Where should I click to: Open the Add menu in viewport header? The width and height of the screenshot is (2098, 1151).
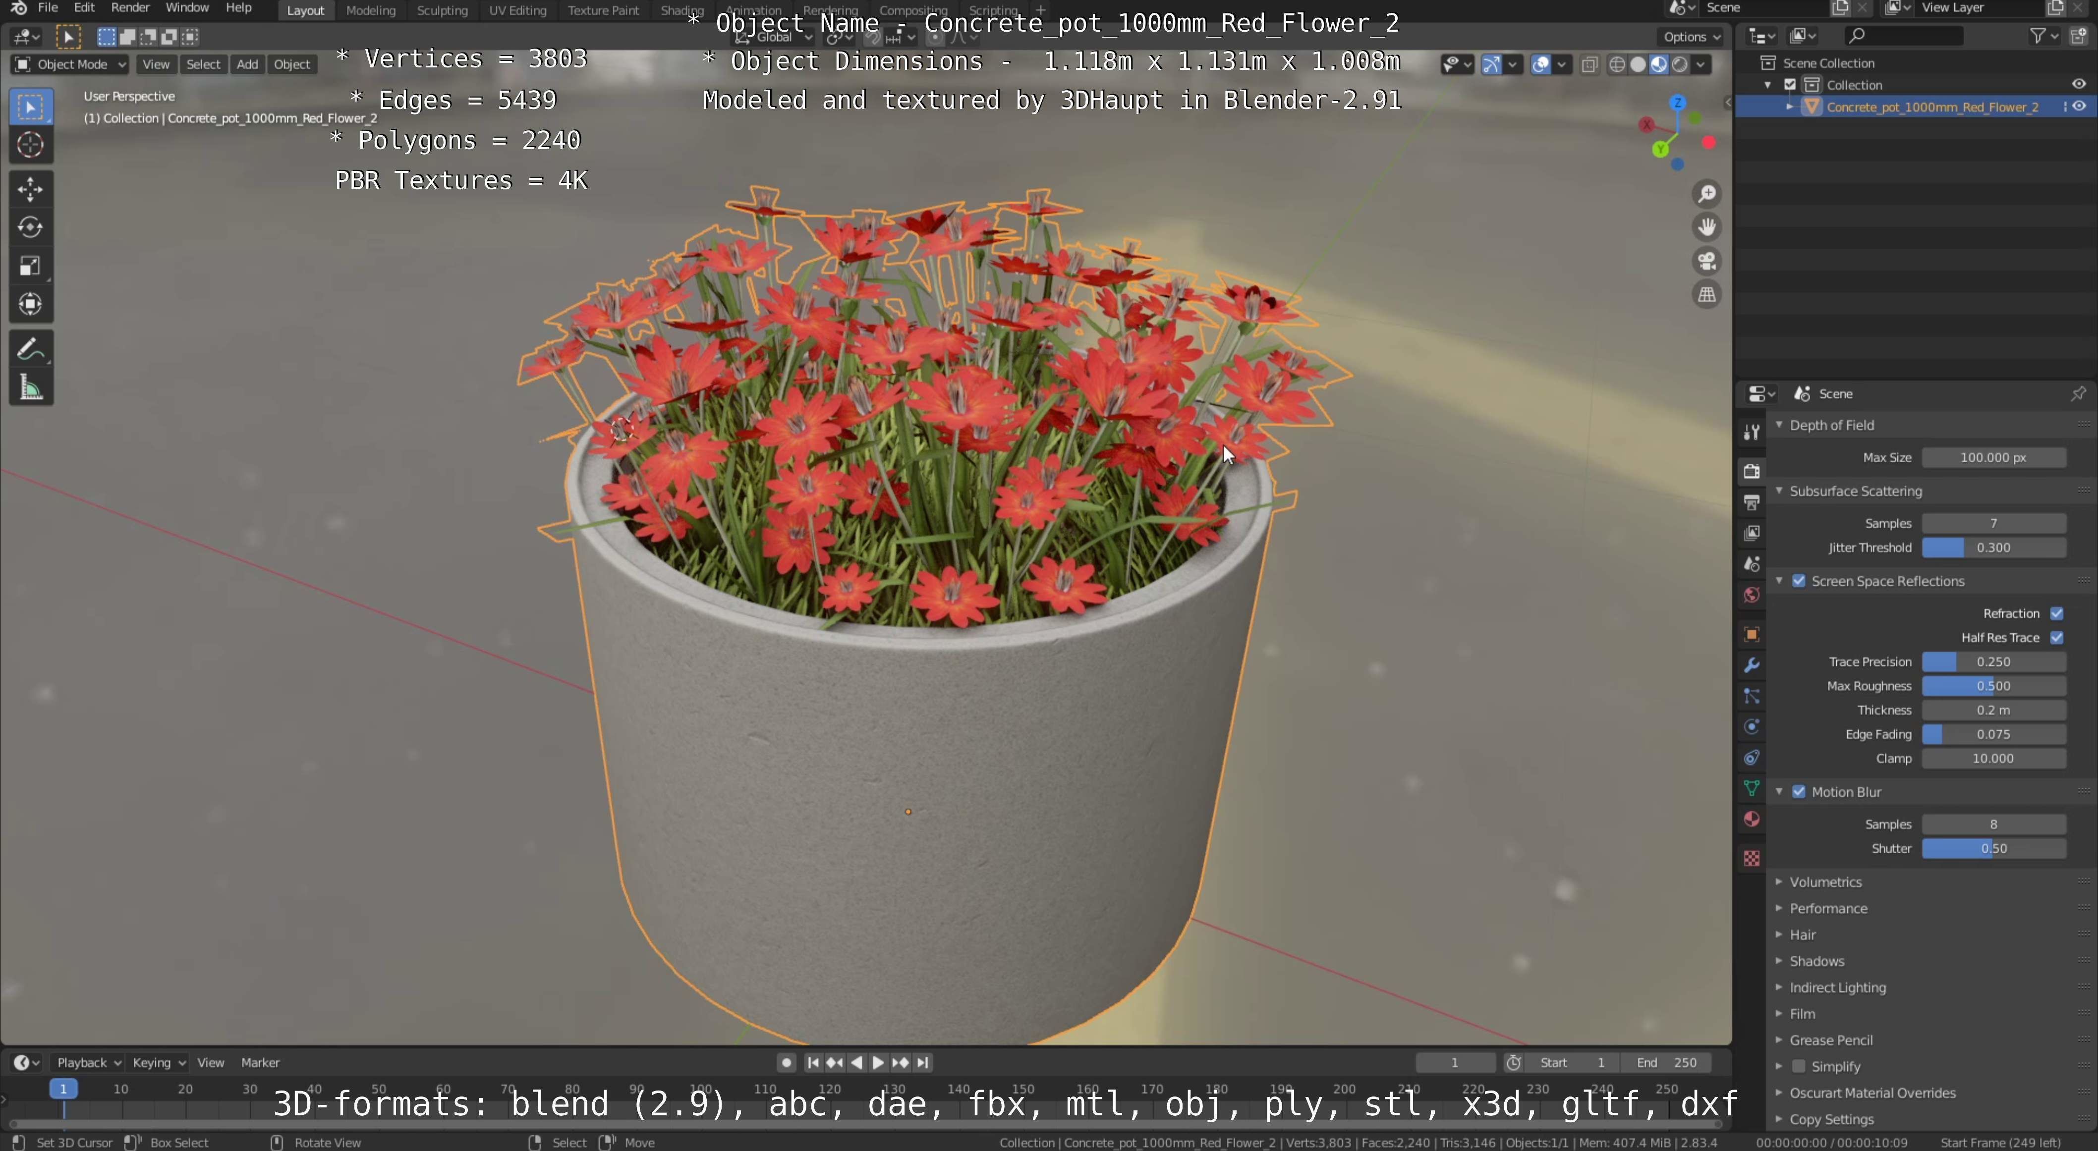point(247,64)
